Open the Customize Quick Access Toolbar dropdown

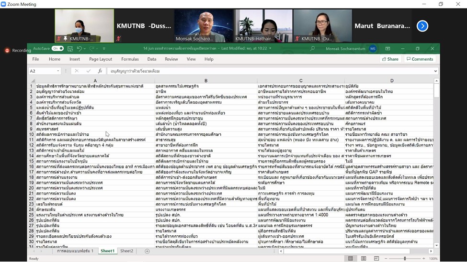point(104,49)
